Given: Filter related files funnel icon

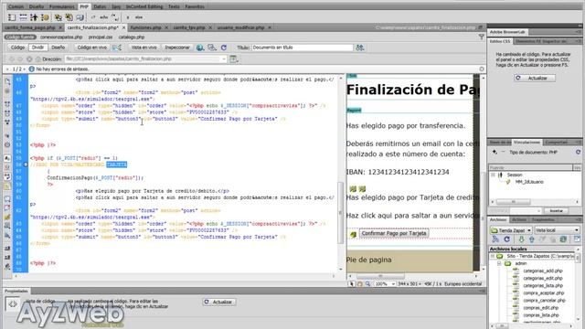Looking at the screenshot, I should point(482,37).
